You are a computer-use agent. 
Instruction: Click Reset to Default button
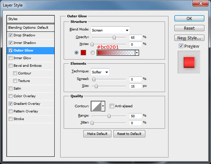pyautogui.click(x=129, y=134)
